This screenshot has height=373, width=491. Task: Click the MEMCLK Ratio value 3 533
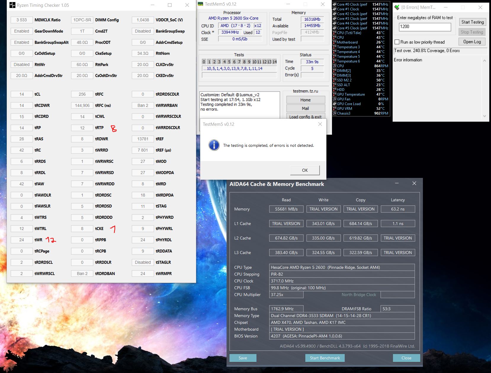22,20
